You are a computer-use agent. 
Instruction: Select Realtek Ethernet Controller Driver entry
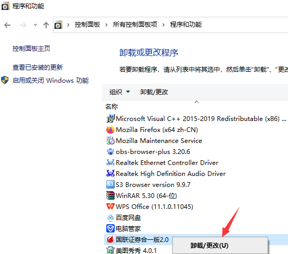coord(167,163)
